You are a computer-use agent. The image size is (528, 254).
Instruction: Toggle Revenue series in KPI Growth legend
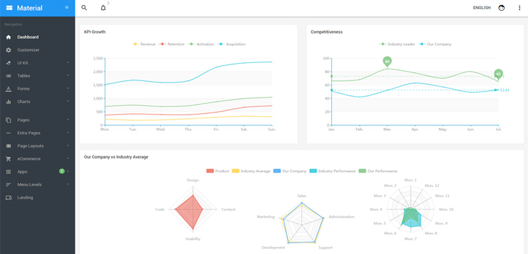point(144,44)
